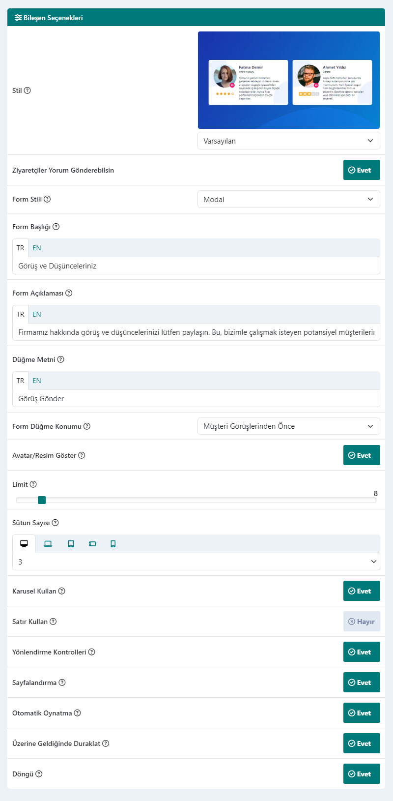Viewport: 393px width, 801px height.
Task: Toggle Ziyaretçiler Yorum Gönderebilsin switch
Action: 362,170
